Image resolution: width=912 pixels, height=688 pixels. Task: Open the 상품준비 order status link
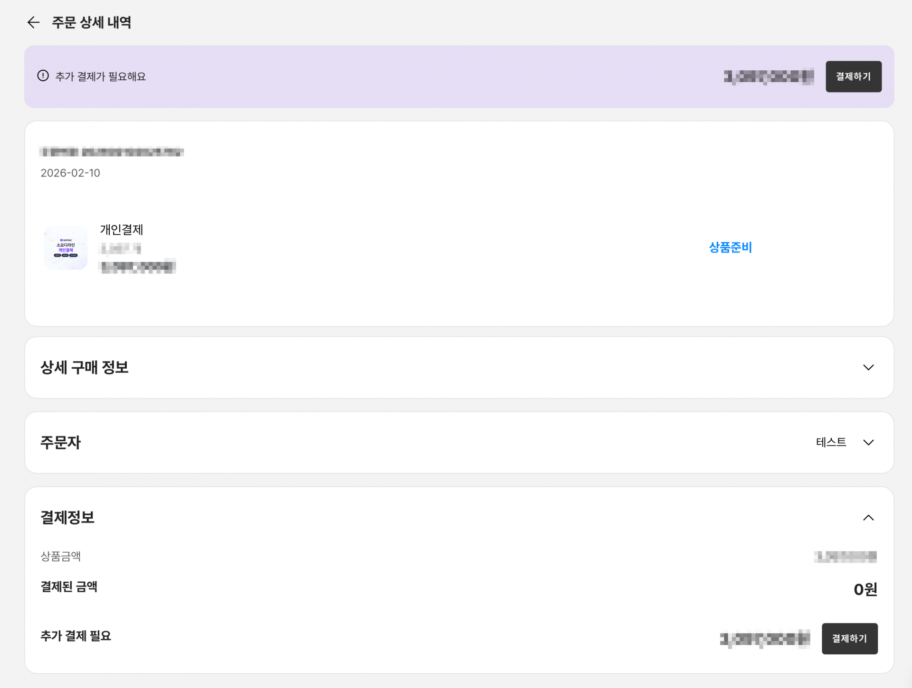[730, 247]
